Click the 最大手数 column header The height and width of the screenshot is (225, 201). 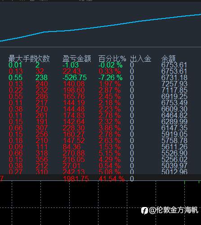pos(22,58)
